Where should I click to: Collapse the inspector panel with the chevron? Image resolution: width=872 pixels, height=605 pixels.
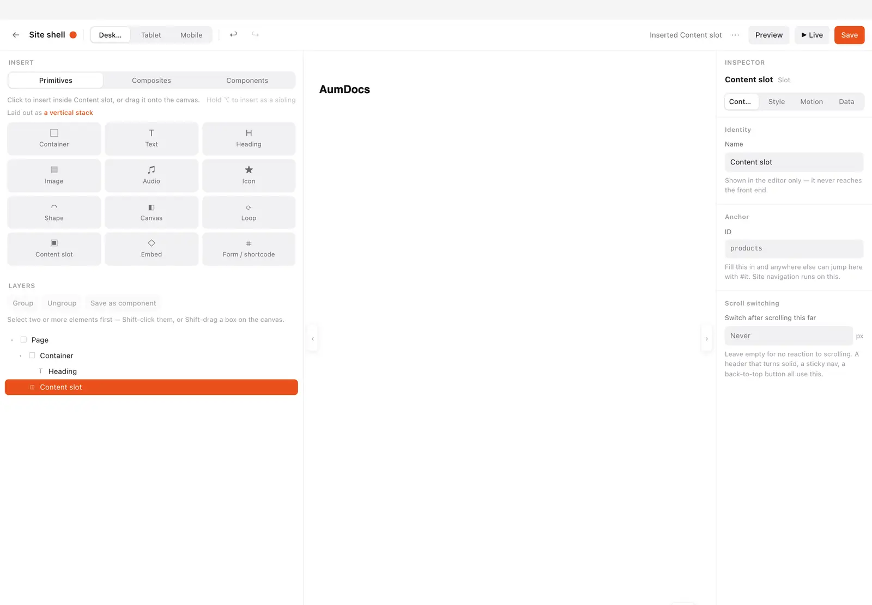coord(706,339)
